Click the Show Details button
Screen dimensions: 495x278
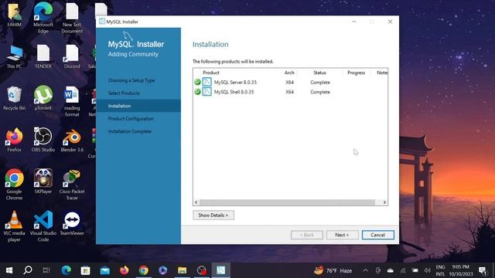(213, 215)
